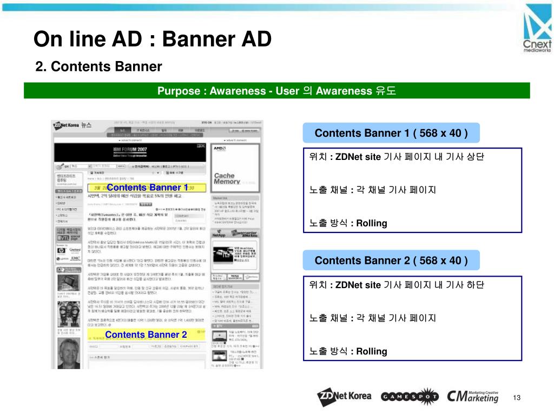Image resolution: width=554 pixels, height=415 pixels.
Task: Click the Contents Banner 1 highlighted area
Action: coord(147,188)
